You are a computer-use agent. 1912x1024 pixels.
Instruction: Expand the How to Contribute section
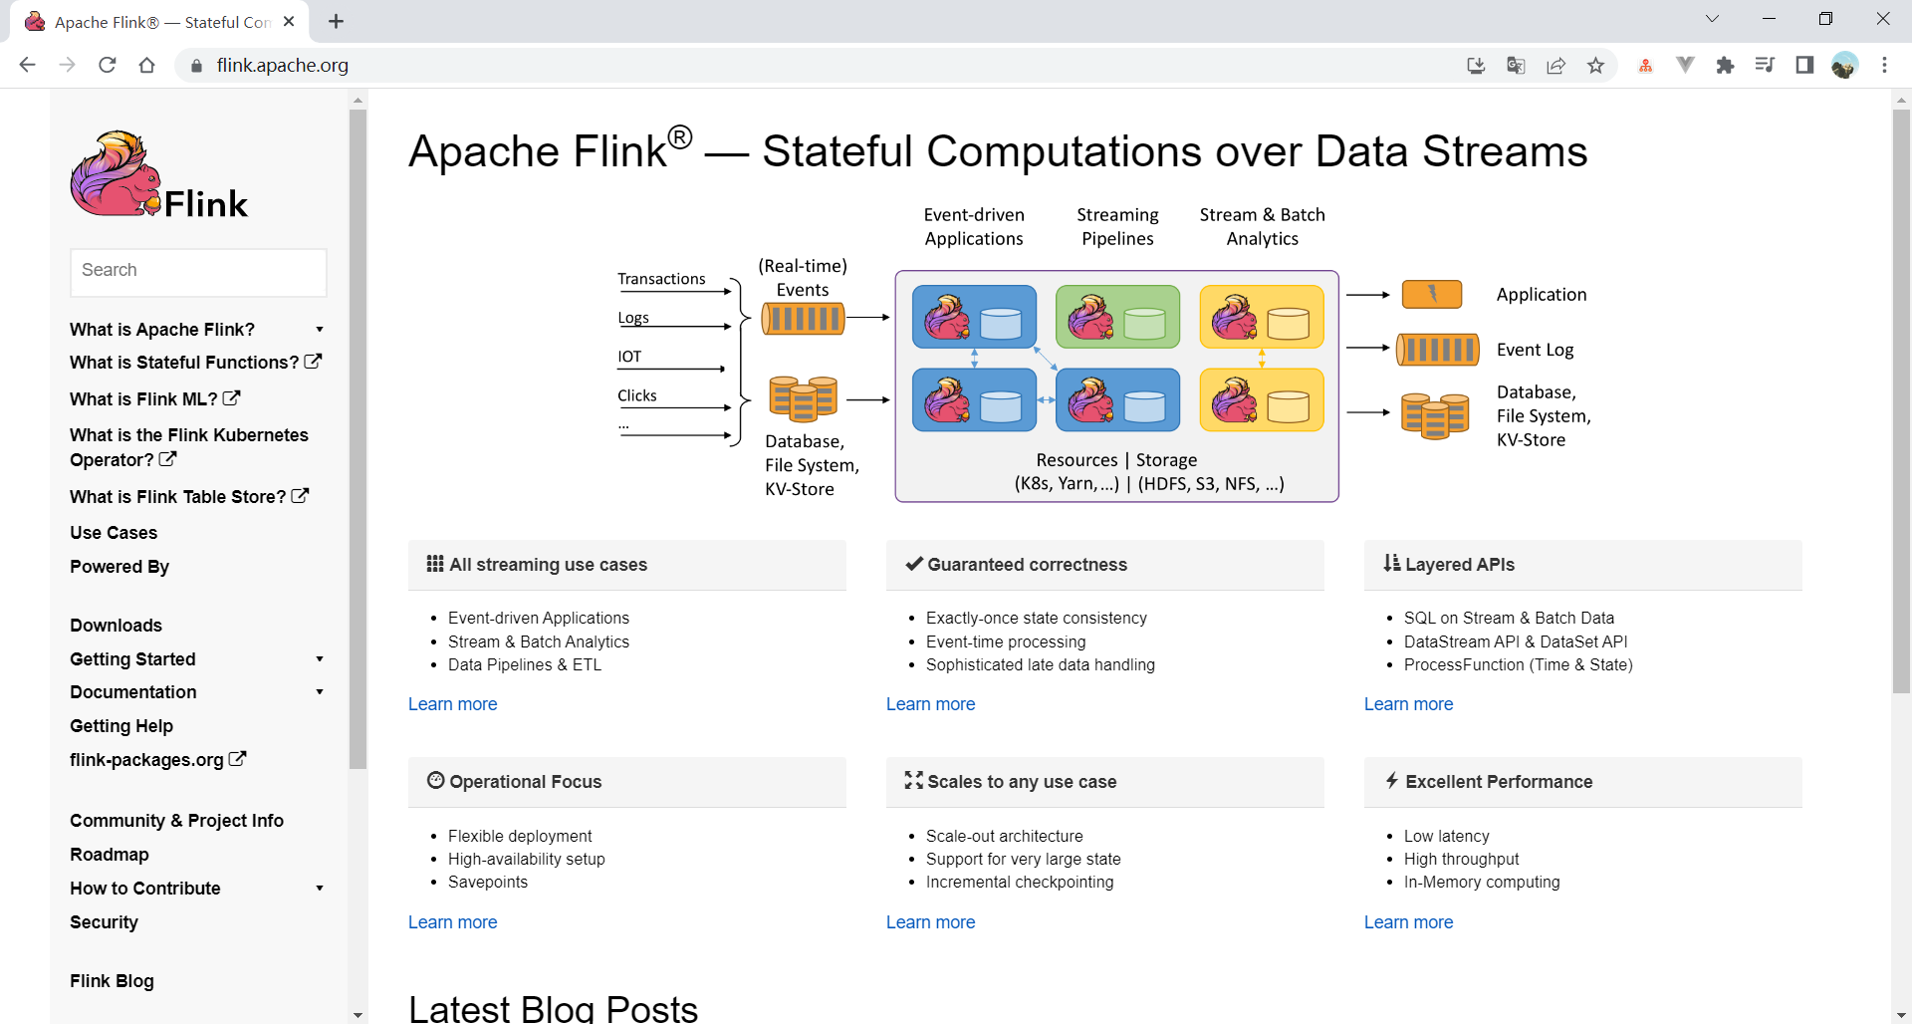pyautogui.click(x=319, y=888)
